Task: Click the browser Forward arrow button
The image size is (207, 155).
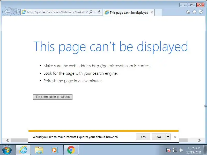Action: 16,12
